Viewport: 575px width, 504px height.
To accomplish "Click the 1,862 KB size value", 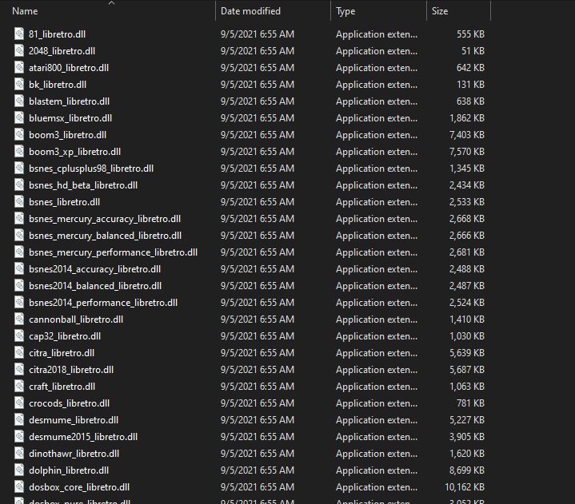I will (x=467, y=118).
